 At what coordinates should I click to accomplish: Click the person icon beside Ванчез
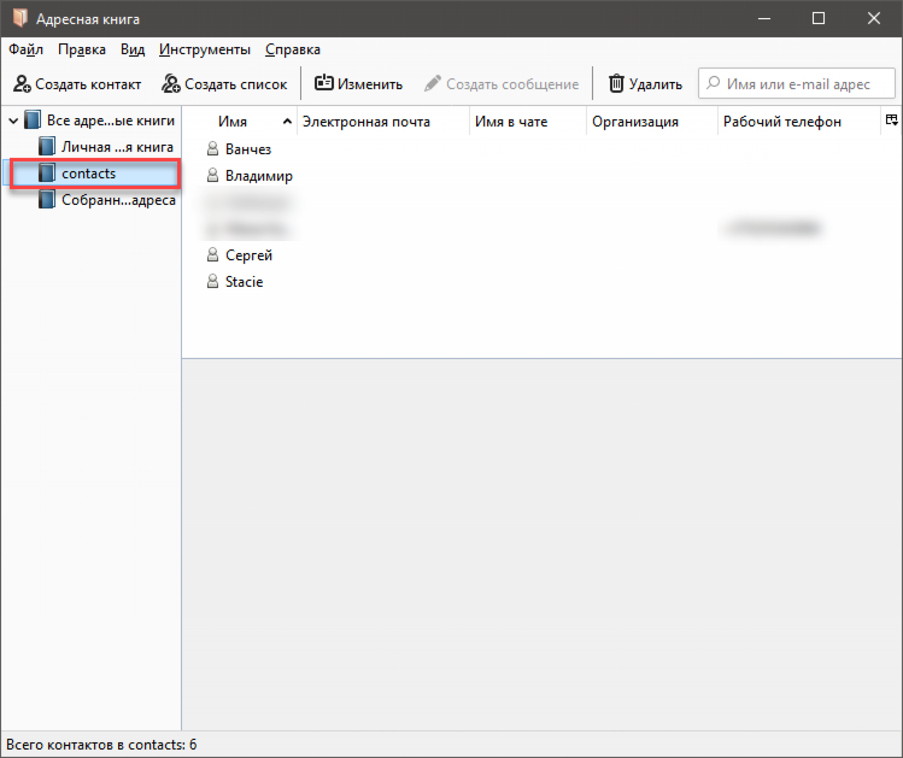(213, 149)
